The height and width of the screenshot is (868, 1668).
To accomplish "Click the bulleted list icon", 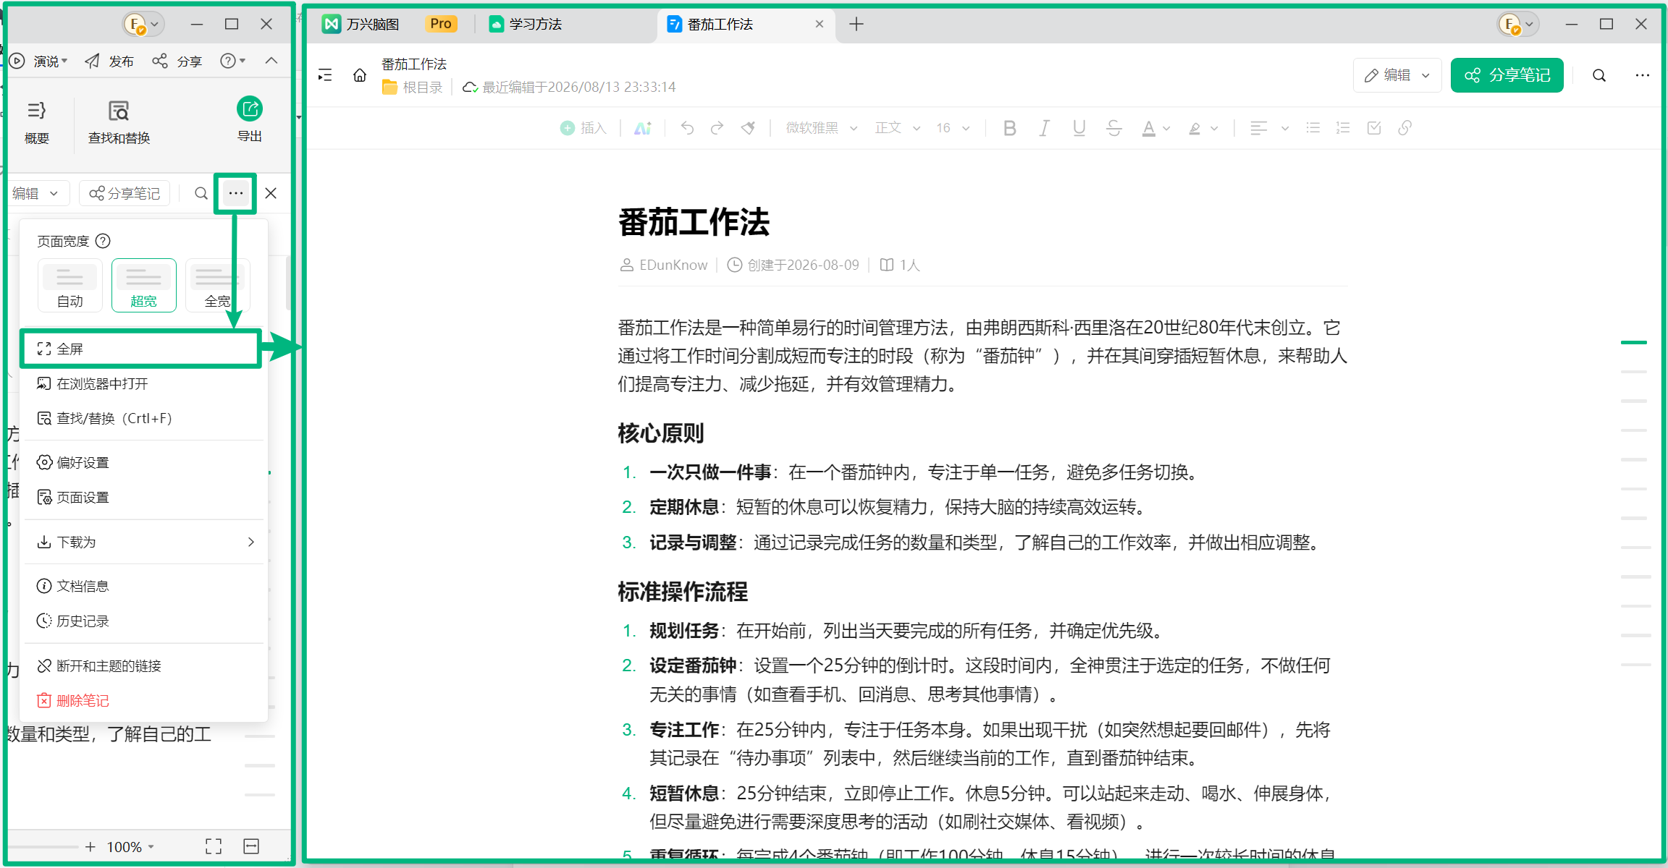I will (1313, 128).
